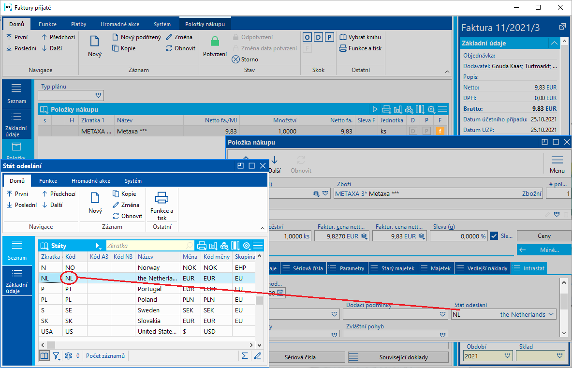Image resolution: width=572 pixels, height=368 pixels.
Task: Click the Nový document icon in main ribbon
Action: click(95, 42)
